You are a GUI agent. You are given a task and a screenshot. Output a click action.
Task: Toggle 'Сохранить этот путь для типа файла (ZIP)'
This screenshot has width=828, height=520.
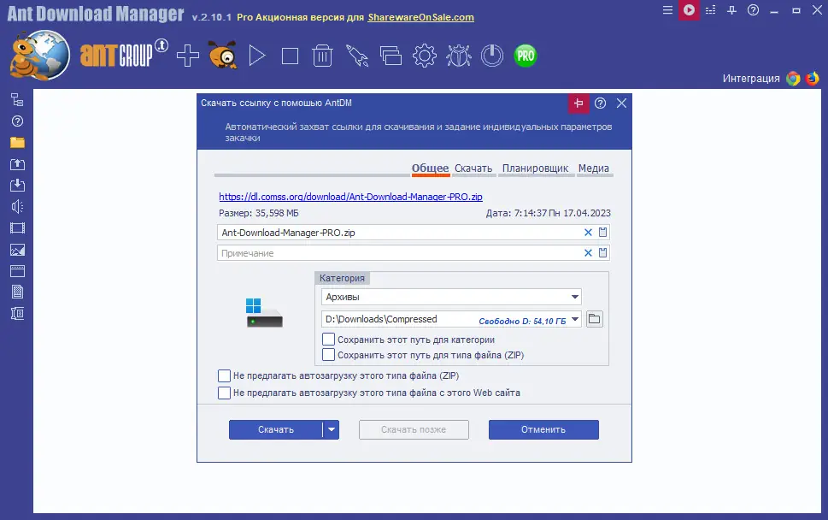pos(328,354)
